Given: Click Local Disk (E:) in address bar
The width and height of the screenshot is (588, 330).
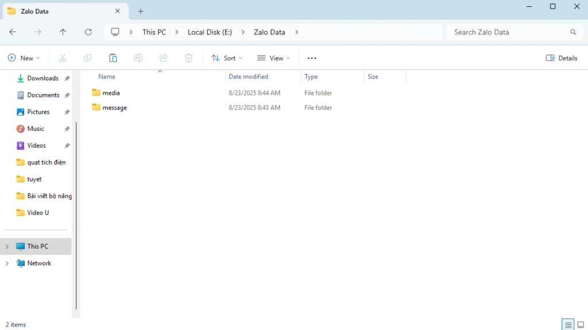Looking at the screenshot, I should tap(210, 32).
